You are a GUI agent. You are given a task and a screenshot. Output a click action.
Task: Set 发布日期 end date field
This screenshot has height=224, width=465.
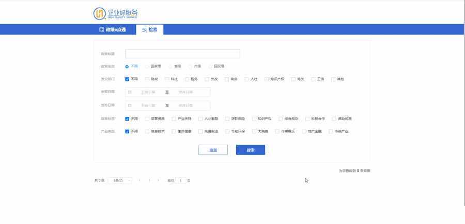tap(186, 106)
